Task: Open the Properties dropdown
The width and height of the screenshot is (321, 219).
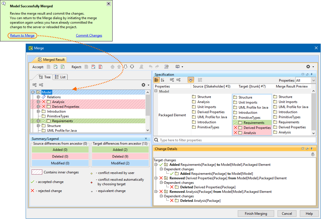Action: click(x=313, y=80)
